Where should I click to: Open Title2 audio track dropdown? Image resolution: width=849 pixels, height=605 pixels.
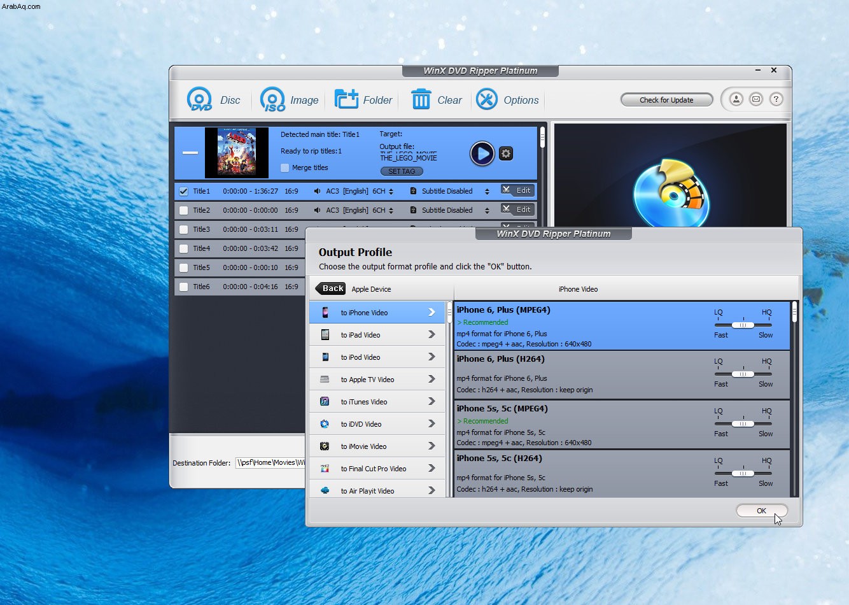point(391,210)
